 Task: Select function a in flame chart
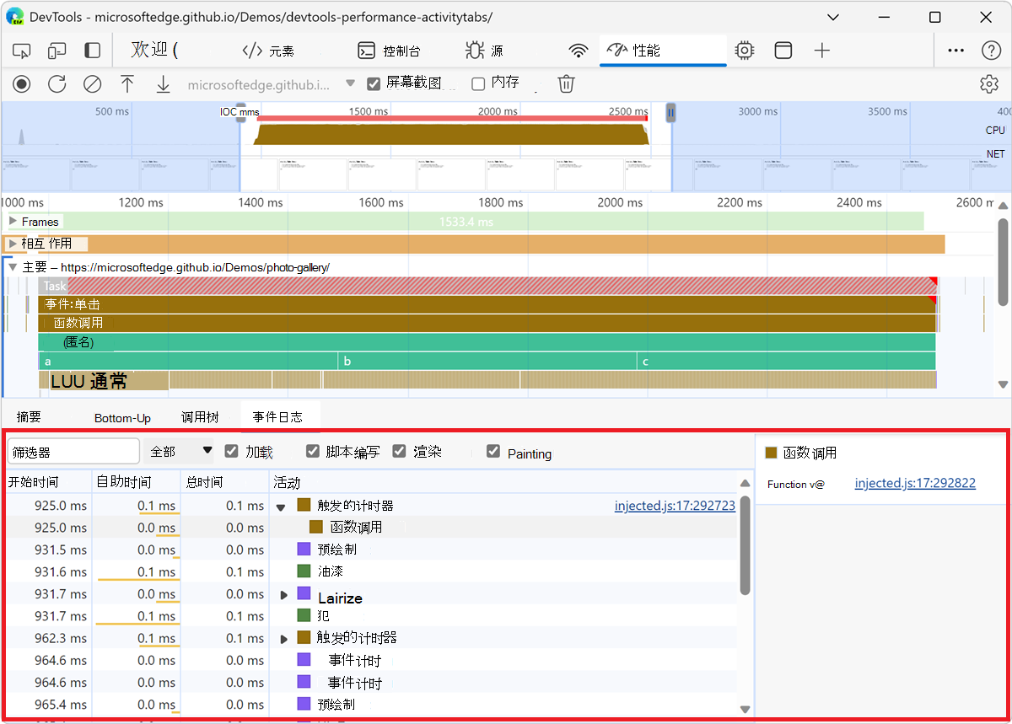188,361
